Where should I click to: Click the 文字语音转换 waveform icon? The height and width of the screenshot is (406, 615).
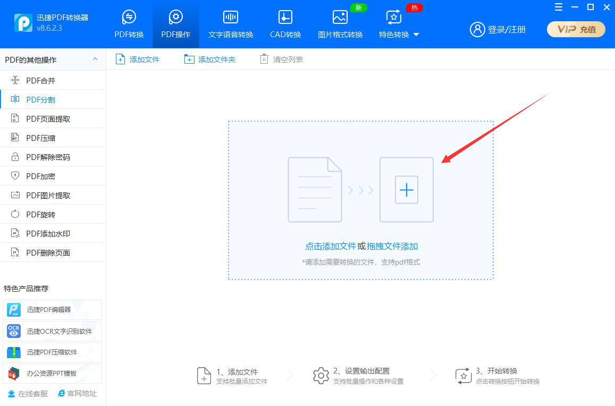[231, 17]
